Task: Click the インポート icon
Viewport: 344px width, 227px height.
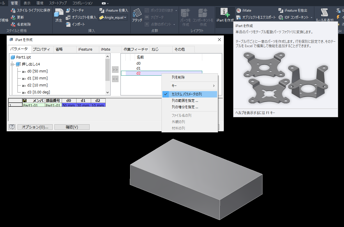Action: pos(68,24)
